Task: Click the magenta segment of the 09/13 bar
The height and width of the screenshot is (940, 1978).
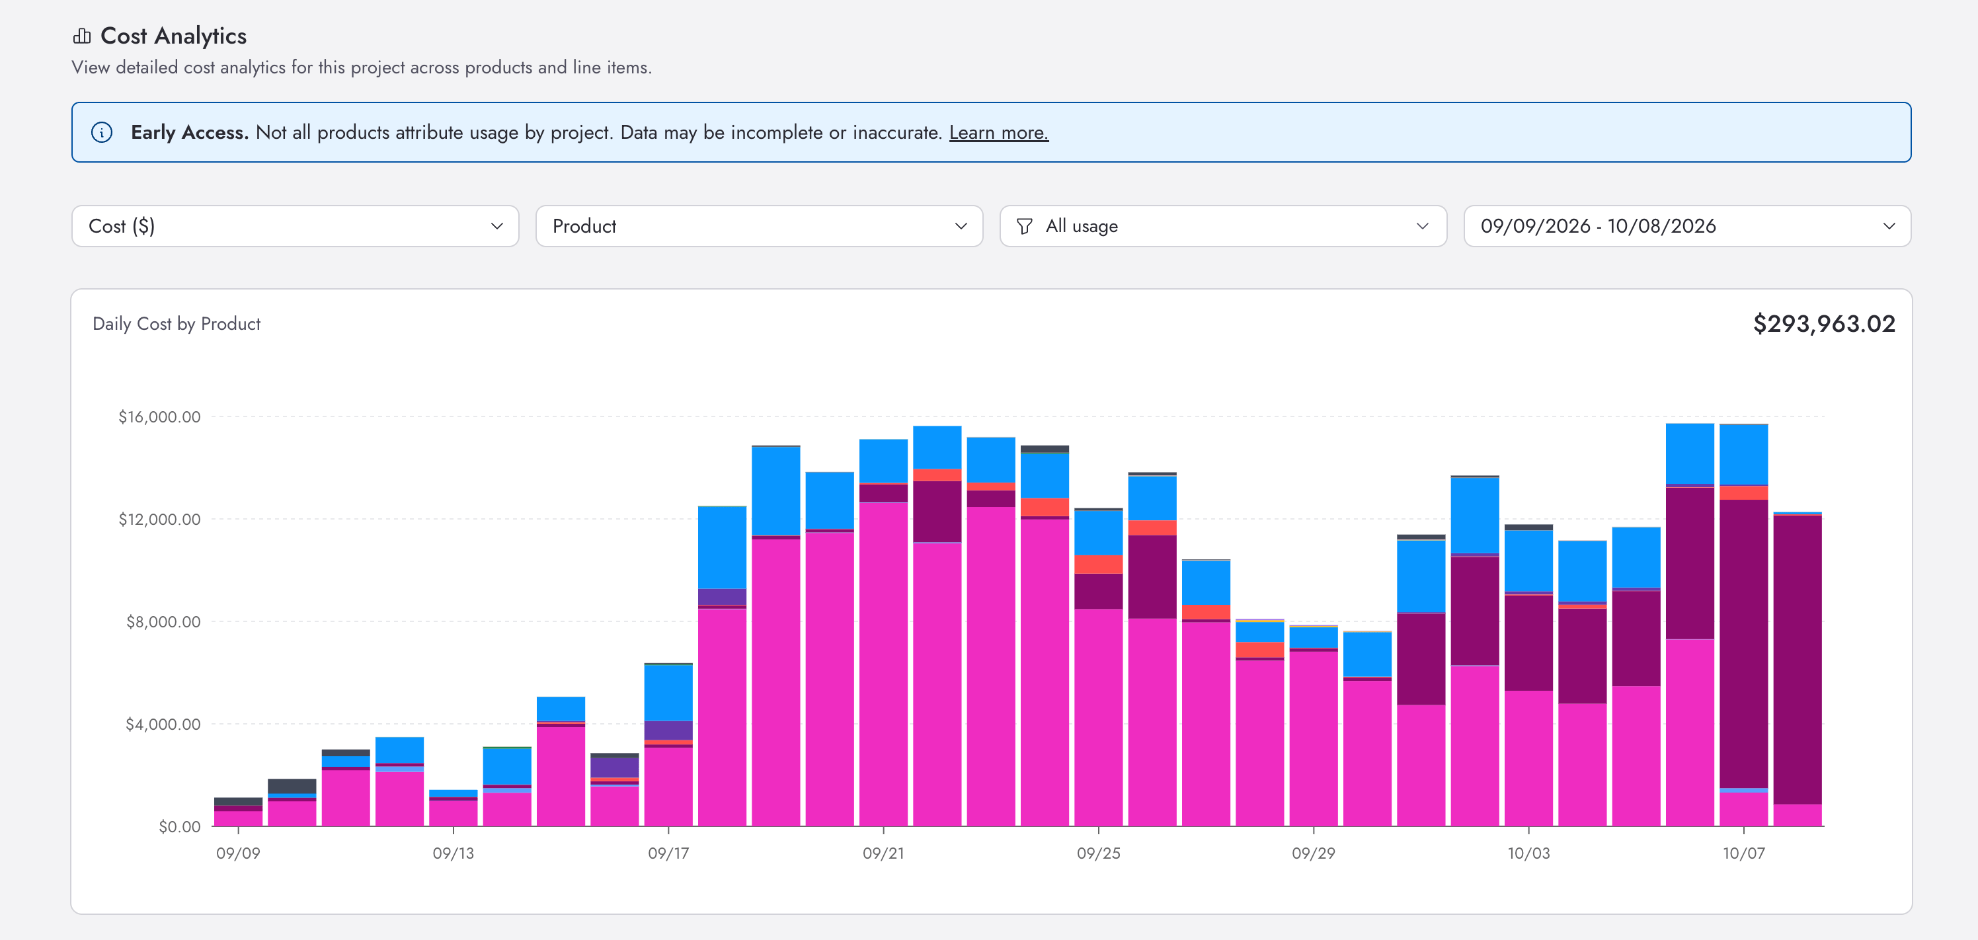Action: coord(453,813)
